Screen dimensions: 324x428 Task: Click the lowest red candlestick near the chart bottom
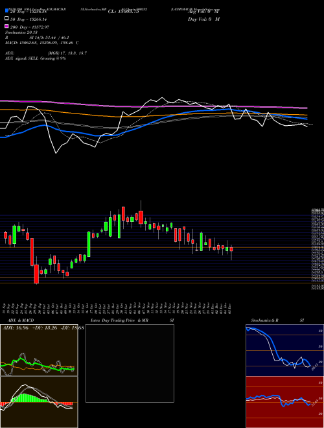coord(36,274)
